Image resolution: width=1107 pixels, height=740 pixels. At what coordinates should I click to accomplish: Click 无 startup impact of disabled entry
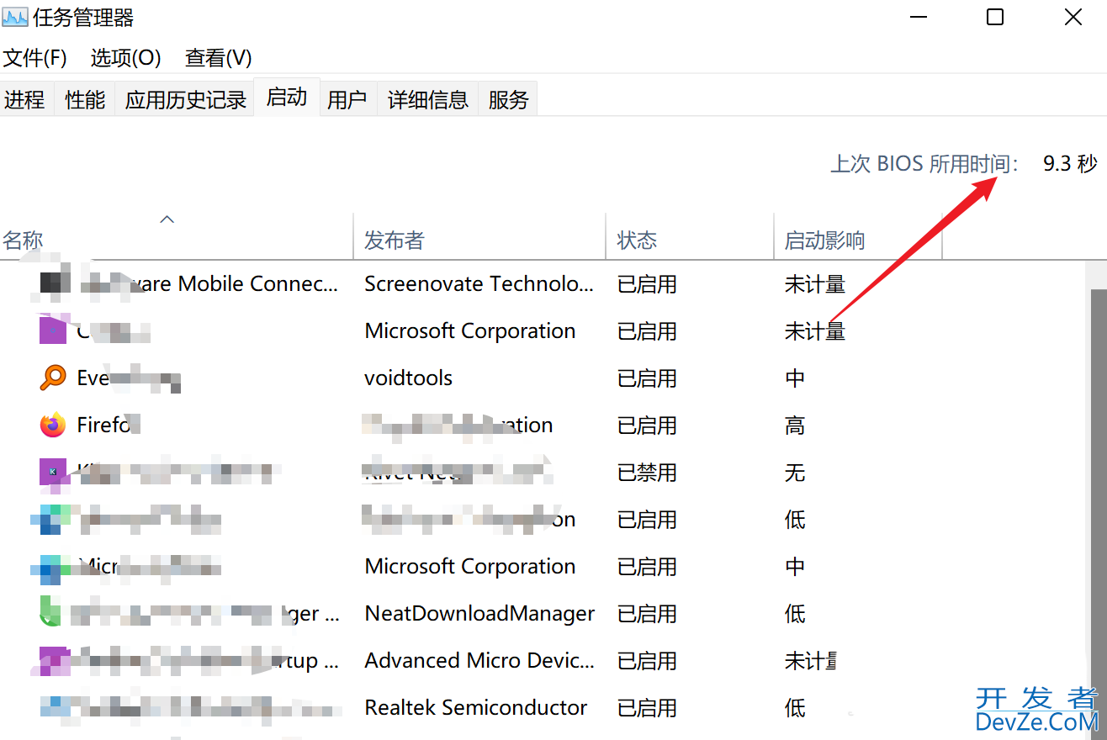(x=795, y=473)
